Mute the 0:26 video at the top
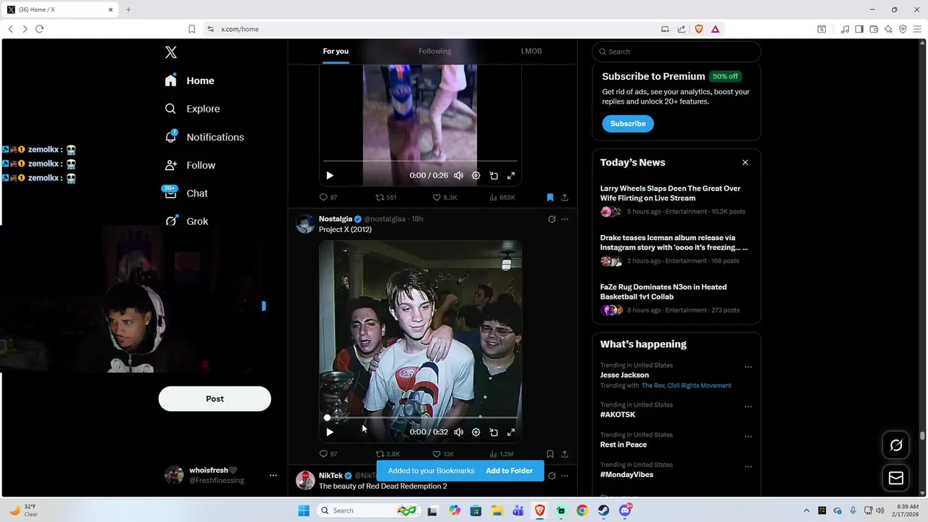The width and height of the screenshot is (928, 522). click(x=458, y=175)
